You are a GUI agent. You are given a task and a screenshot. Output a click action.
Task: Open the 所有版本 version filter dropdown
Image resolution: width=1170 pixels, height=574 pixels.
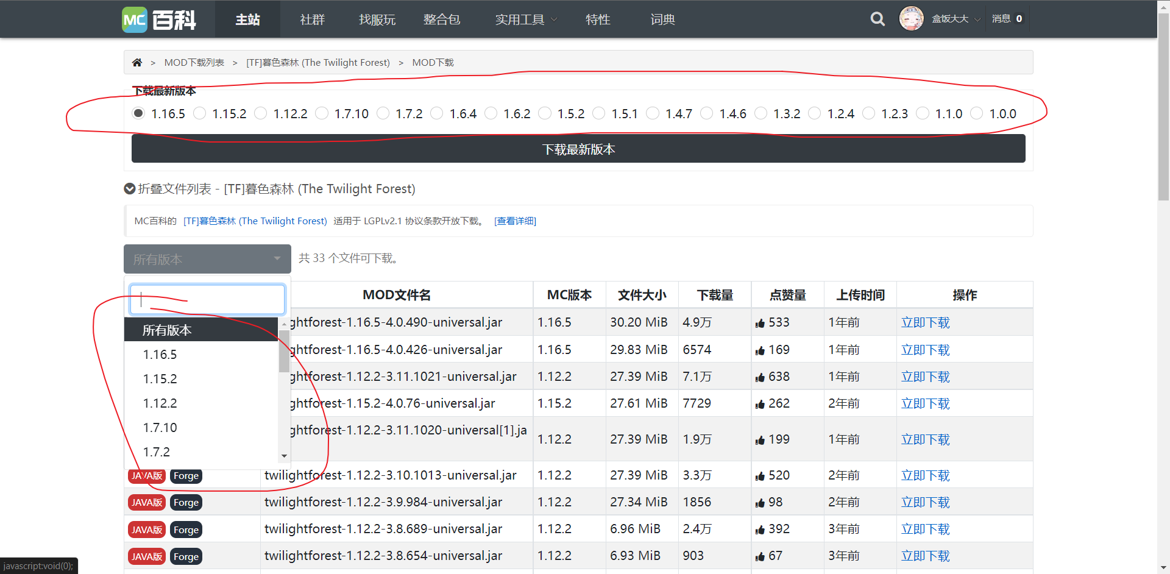[207, 259]
